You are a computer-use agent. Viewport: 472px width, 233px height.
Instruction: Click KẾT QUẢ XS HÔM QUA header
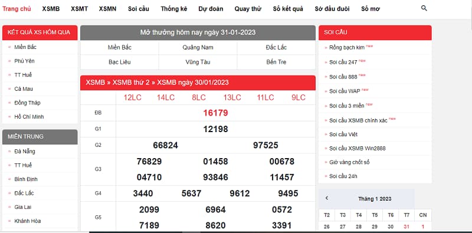click(x=40, y=32)
